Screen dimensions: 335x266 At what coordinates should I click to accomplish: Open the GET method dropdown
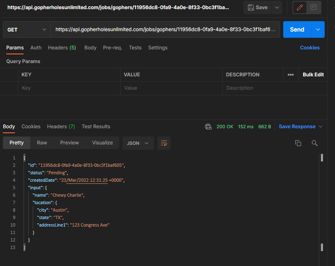(27, 29)
